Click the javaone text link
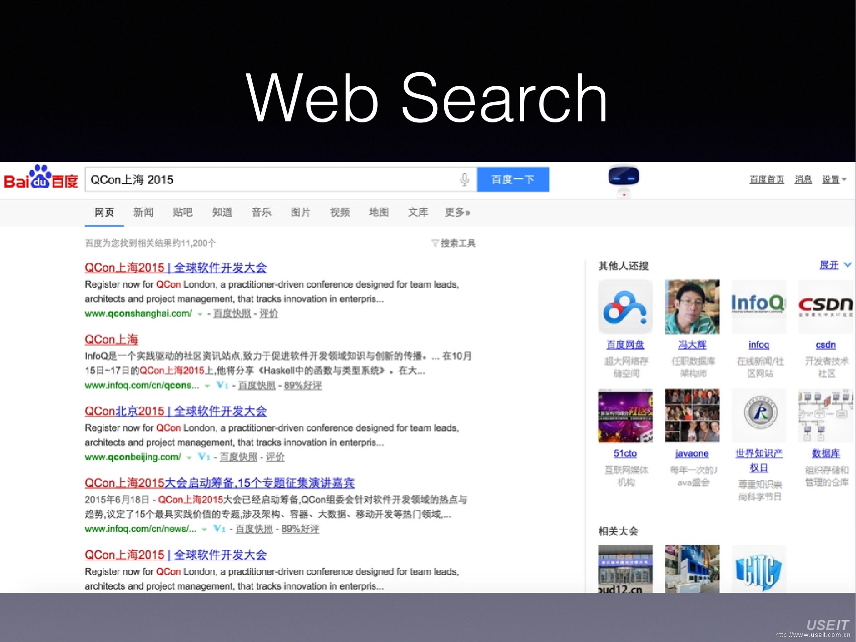The image size is (856, 642). click(692, 453)
